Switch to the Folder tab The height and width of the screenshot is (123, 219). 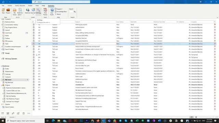(x=30, y=5)
